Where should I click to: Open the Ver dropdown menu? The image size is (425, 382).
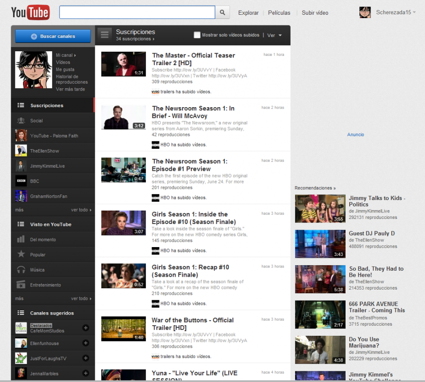(274, 35)
